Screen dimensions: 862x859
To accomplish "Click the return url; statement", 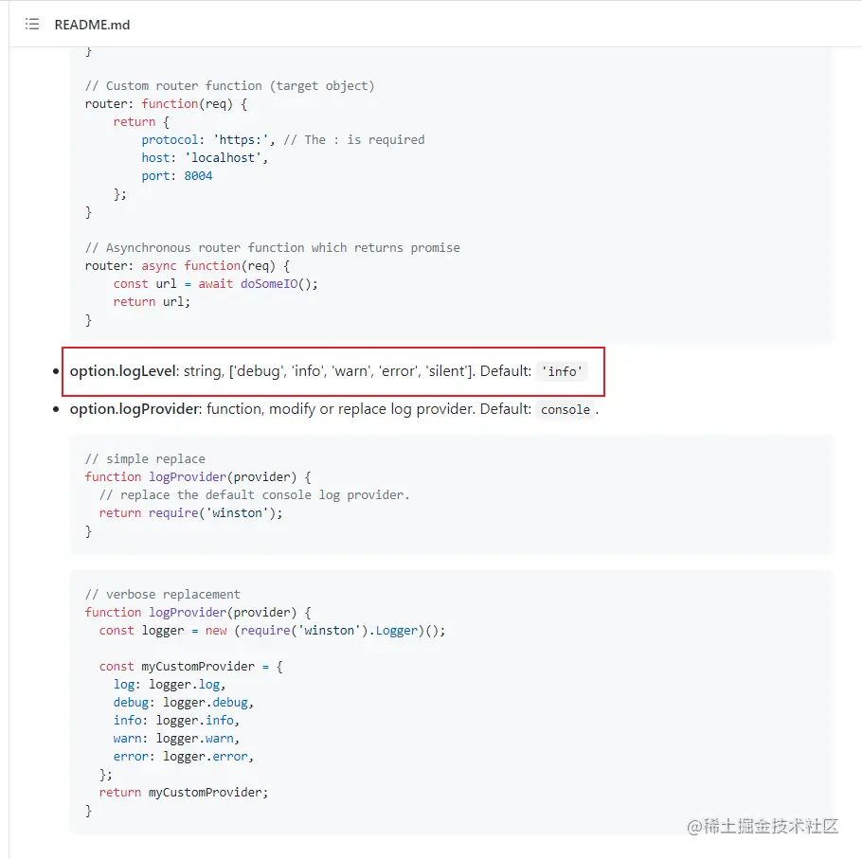I will click(152, 302).
